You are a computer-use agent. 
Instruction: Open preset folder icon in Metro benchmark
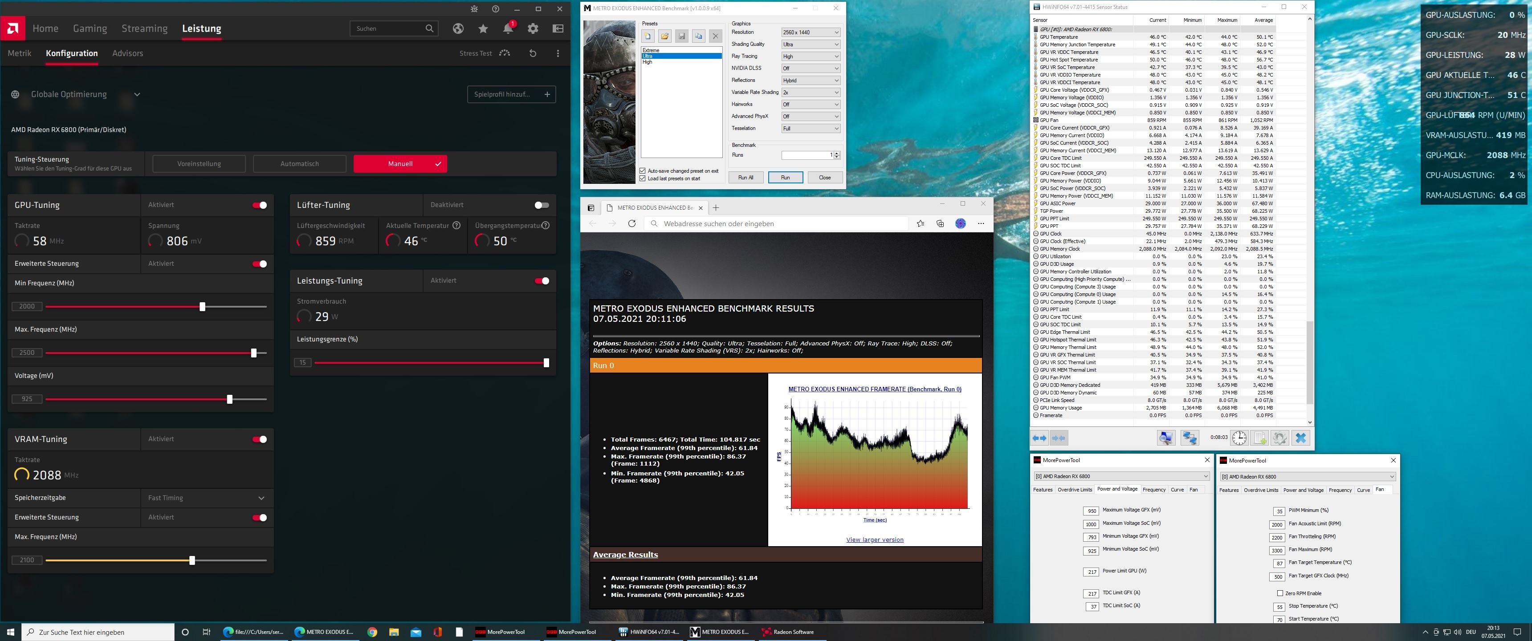(x=665, y=36)
